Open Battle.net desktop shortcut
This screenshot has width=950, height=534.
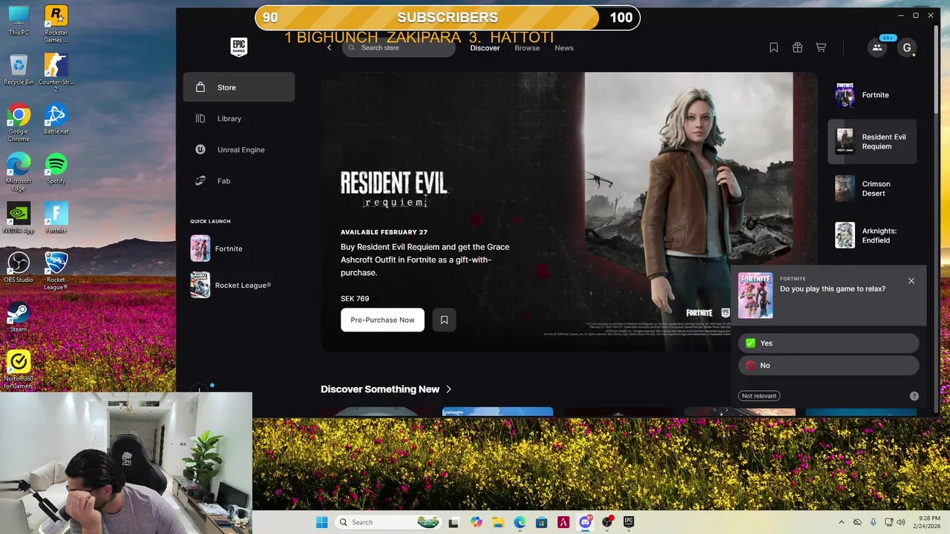(x=56, y=119)
